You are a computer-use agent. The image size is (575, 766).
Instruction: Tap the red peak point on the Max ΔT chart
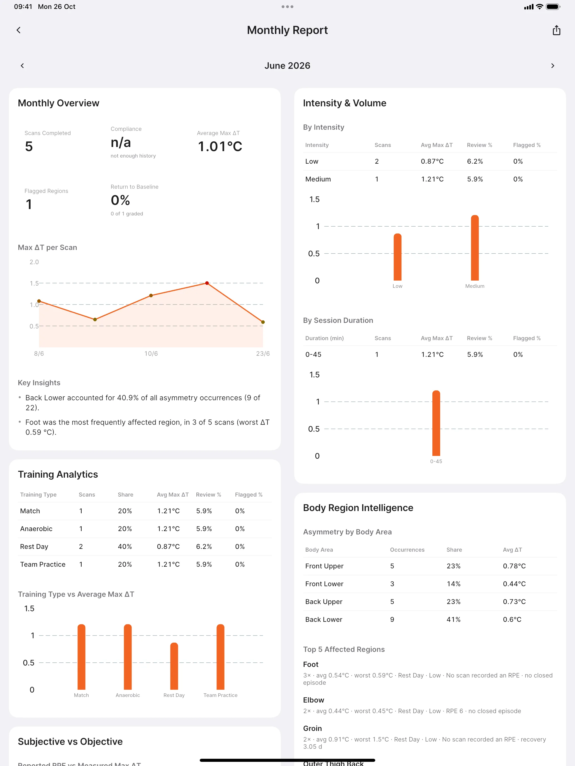pos(207,283)
